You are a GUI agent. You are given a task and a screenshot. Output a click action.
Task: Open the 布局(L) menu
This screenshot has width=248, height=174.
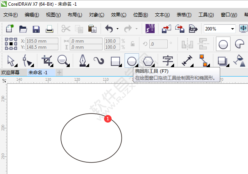(x=75, y=15)
